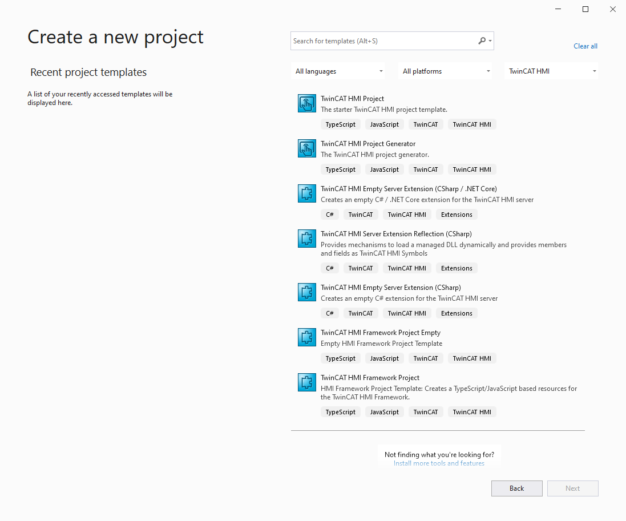
Task: Click TypeScript tag under TwinCAT HMI Project
Action: pyautogui.click(x=340, y=124)
